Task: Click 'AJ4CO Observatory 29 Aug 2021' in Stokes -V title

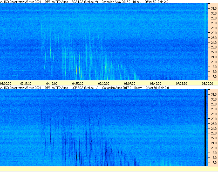Action: (21, 2)
